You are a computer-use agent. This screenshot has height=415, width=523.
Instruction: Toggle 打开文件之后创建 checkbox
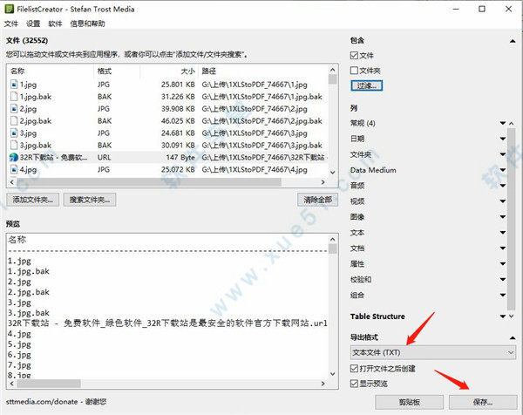click(x=355, y=368)
